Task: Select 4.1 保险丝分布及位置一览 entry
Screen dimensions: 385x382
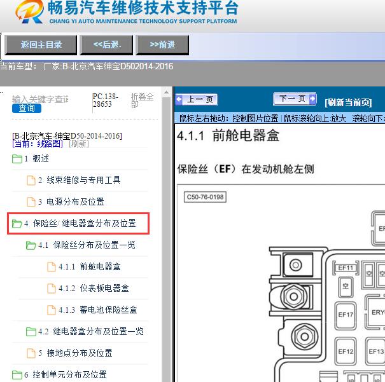Action: pos(87,245)
